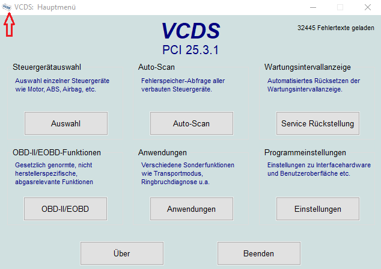Click Beenden to exit VCDS
The image size is (381, 269).
[x=259, y=253]
